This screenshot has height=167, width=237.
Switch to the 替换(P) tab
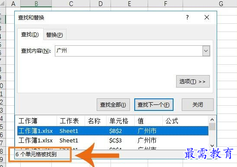tap(54, 35)
